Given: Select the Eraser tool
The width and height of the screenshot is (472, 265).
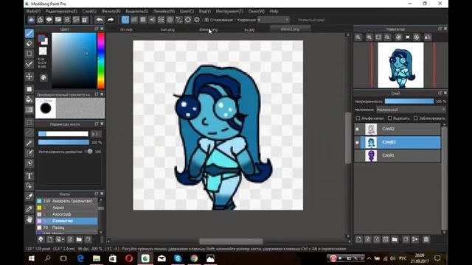Looking at the screenshot, I should 29,43.
